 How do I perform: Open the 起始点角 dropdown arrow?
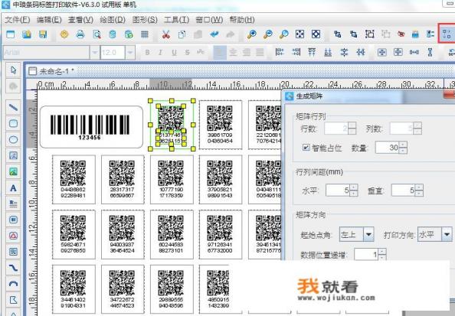click(x=368, y=234)
